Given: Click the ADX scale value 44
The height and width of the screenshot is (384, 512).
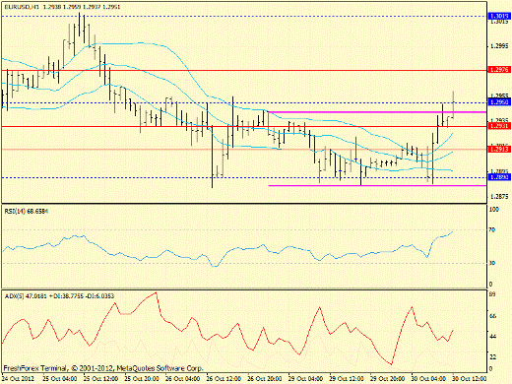Looking at the screenshot, I should [492, 337].
